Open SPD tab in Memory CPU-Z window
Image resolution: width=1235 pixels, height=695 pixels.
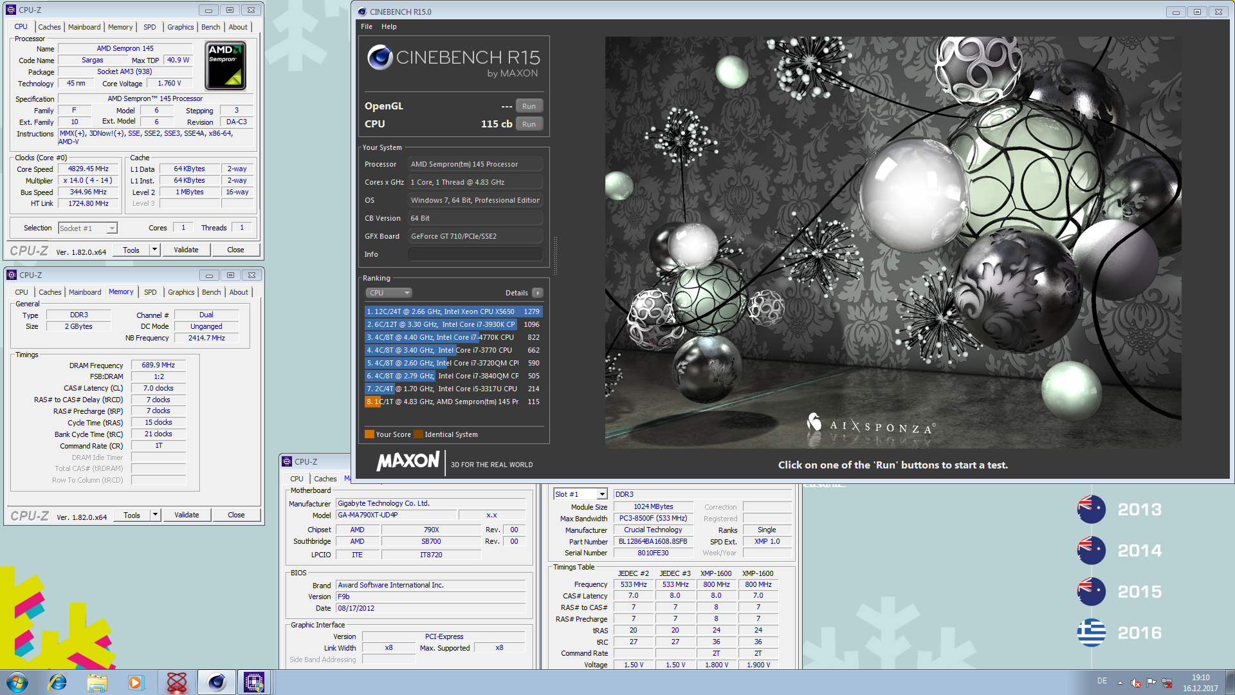[x=150, y=292]
